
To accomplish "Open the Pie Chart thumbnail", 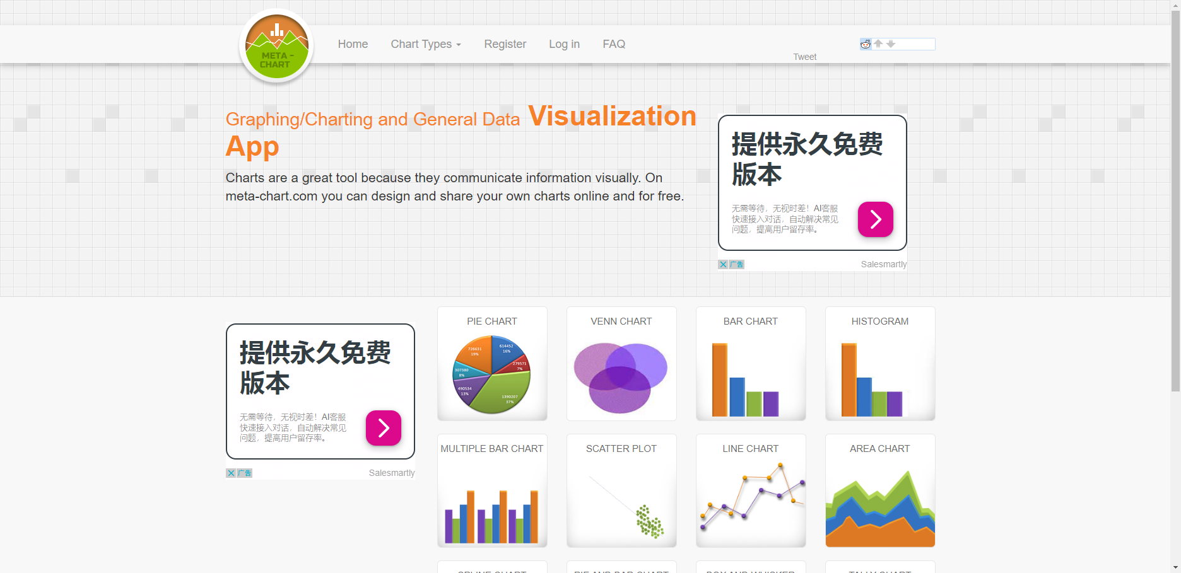I will click(492, 364).
